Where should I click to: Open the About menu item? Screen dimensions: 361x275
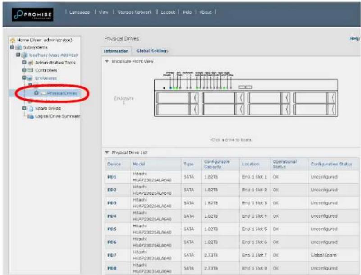(x=206, y=12)
